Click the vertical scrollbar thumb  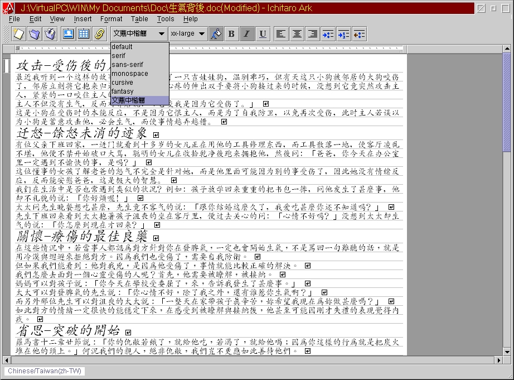[507, 102]
